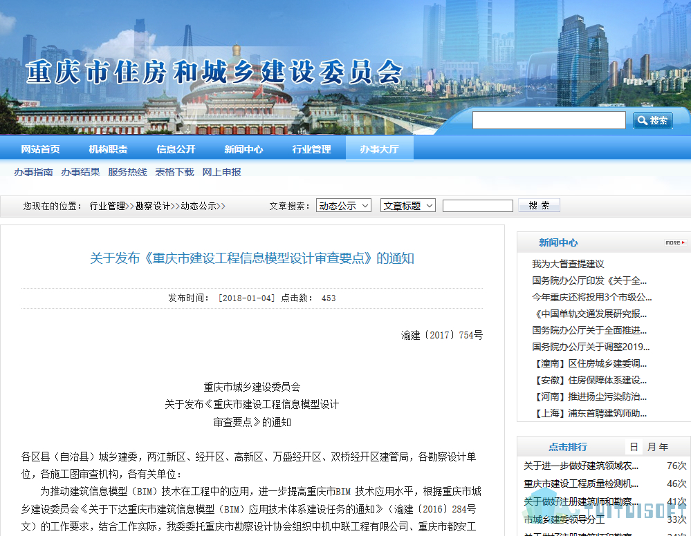
Task: Go to 网上申报 sub-link
Action: coord(221,172)
